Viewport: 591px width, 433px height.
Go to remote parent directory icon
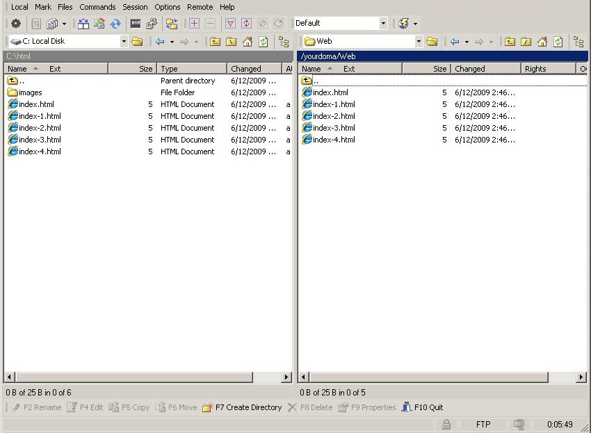click(510, 42)
